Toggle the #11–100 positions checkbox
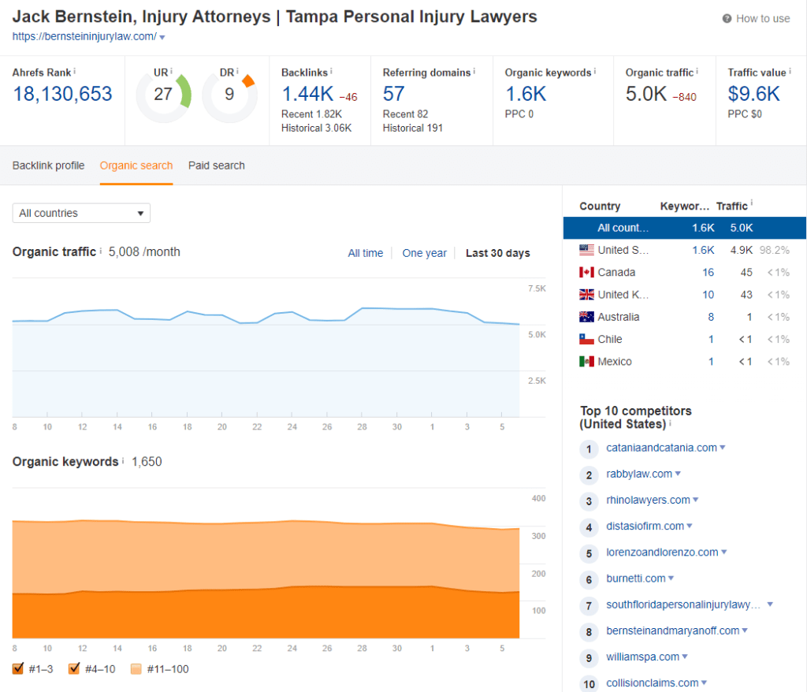 [x=136, y=669]
